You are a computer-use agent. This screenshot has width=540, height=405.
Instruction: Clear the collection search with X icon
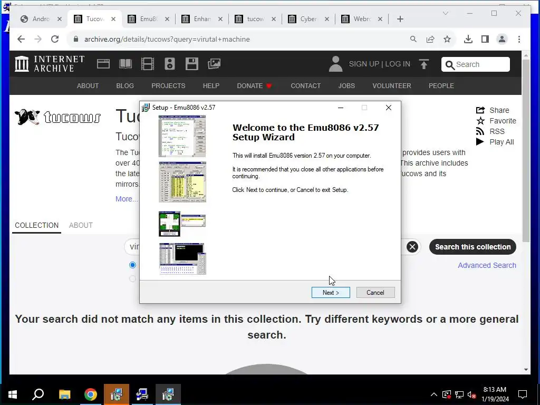[x=412, y=247]
